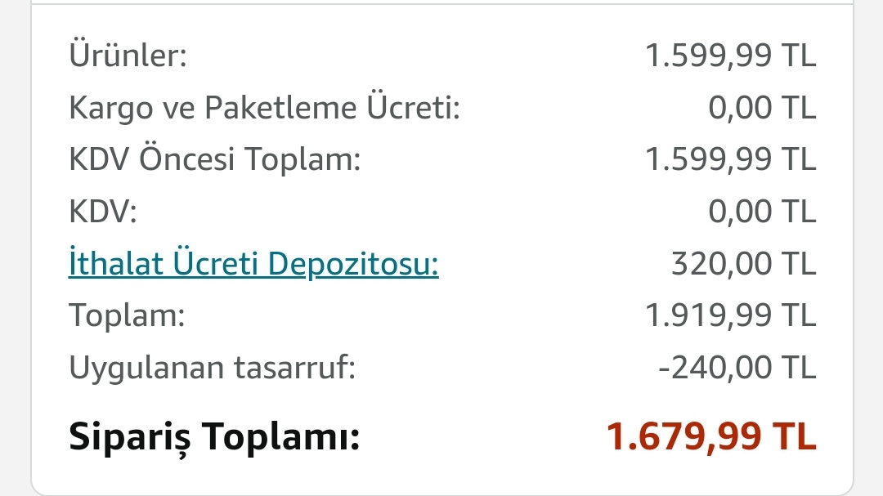883x496 pixels.
Task: Click the bold Sipariş Toplamı label
Action: [214, 437]
